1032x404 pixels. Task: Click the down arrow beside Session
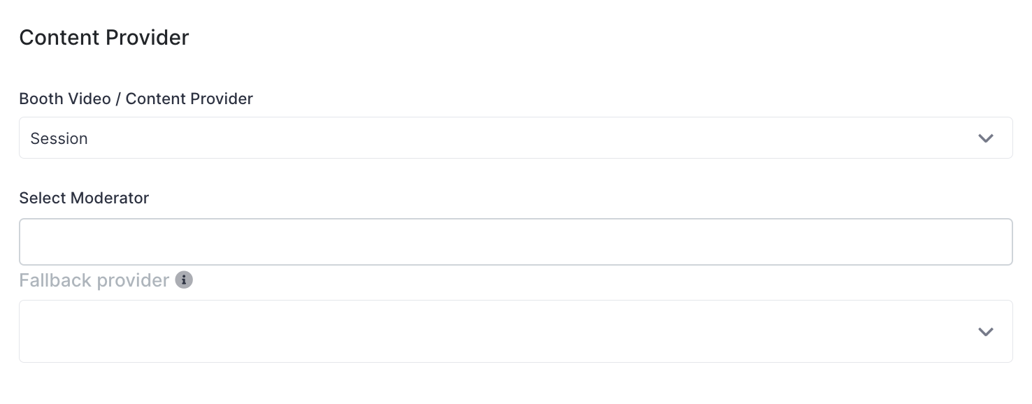(x=986, y=138)
